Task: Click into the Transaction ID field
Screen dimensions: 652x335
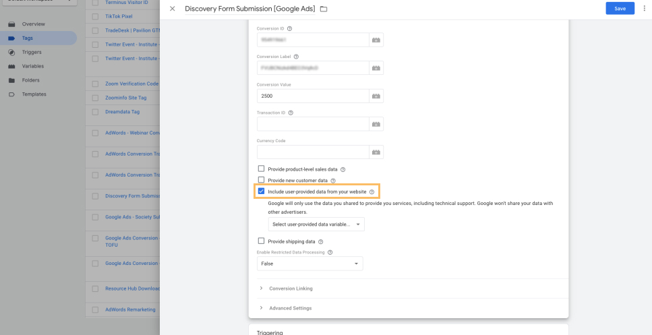Action: point(313,124)
